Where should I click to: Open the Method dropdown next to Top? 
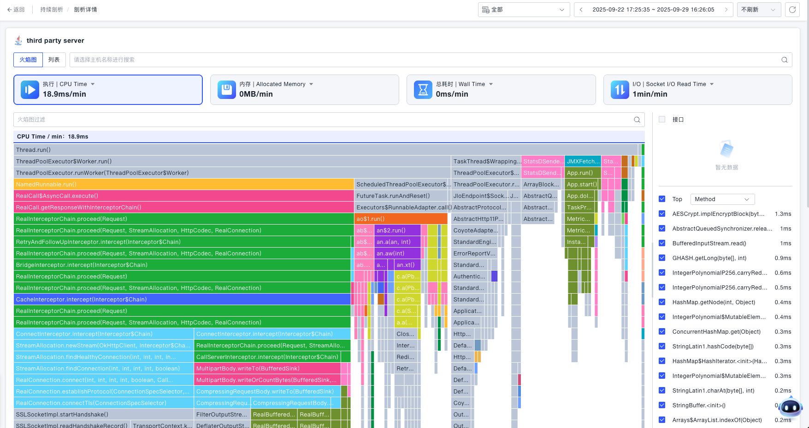[722, 199]
